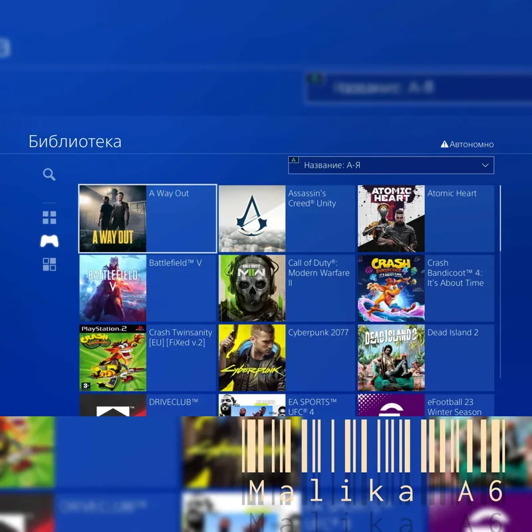This screenshot has width=532, height=532.
Task: Click the EA SPORTS UFC 4 title
Action: 312,407
